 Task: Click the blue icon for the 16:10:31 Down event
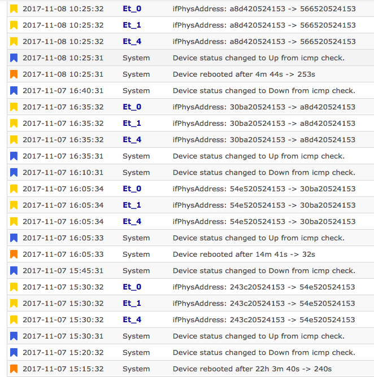click(14, 172)
